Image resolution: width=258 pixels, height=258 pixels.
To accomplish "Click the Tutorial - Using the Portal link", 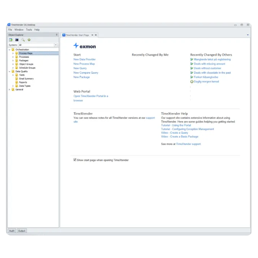I will [176, 125].
